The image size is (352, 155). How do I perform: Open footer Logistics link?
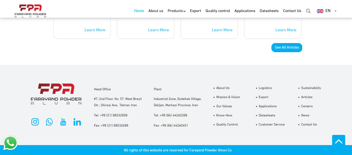click(x=265, y=88)
